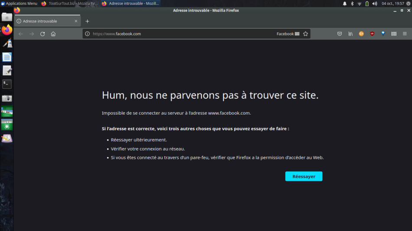Open the uBlock Origin extension
This screenshot has width=412, height=231.
click(372, 34)
